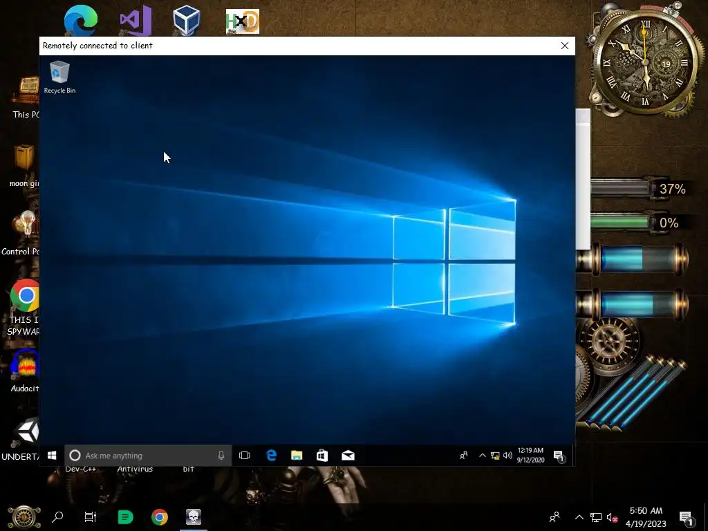Expand the remote hidden tray icons

482,456
